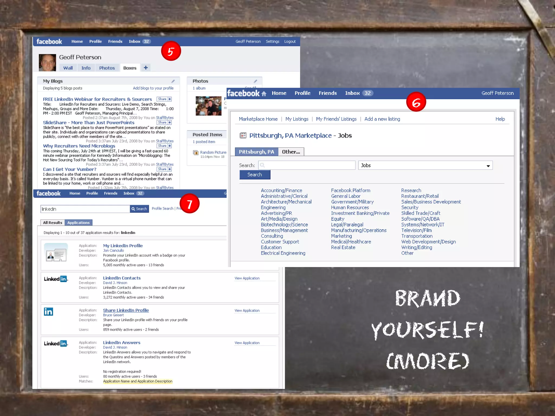
Task: Click the pencil edit icon on My Blogs
Action: click(x=173, y=81)
